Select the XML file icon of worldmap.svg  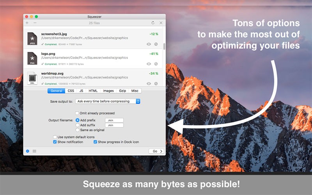(x=32, y=78)
